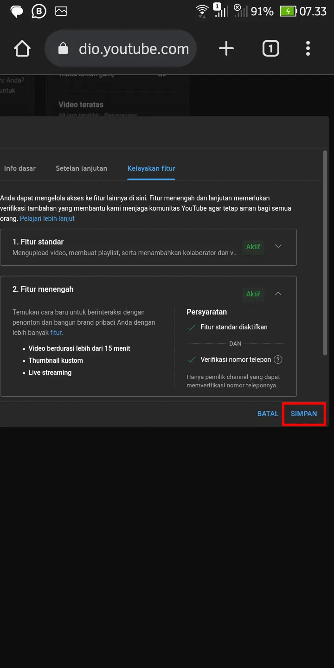Click Video teratas behind the dialog

(x=81, y=105)
